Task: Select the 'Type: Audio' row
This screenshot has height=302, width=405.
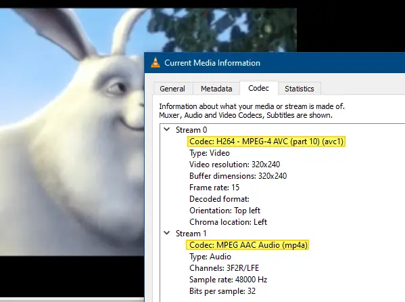Action: (x=210, y=257)
